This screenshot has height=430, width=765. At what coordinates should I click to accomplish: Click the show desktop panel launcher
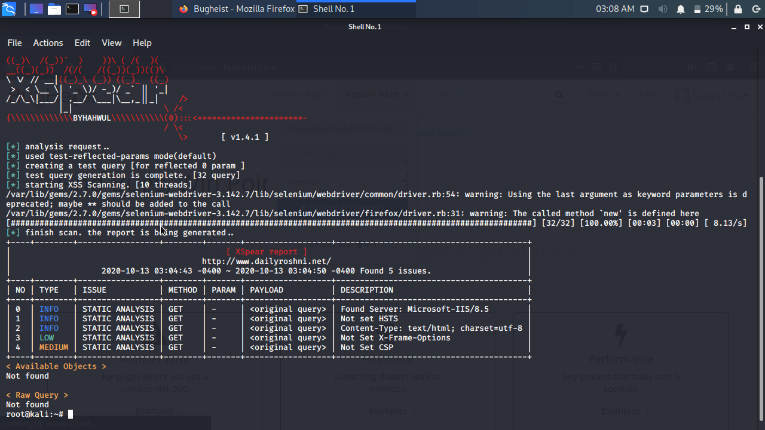pyautogui.click(x=36, y=9)
